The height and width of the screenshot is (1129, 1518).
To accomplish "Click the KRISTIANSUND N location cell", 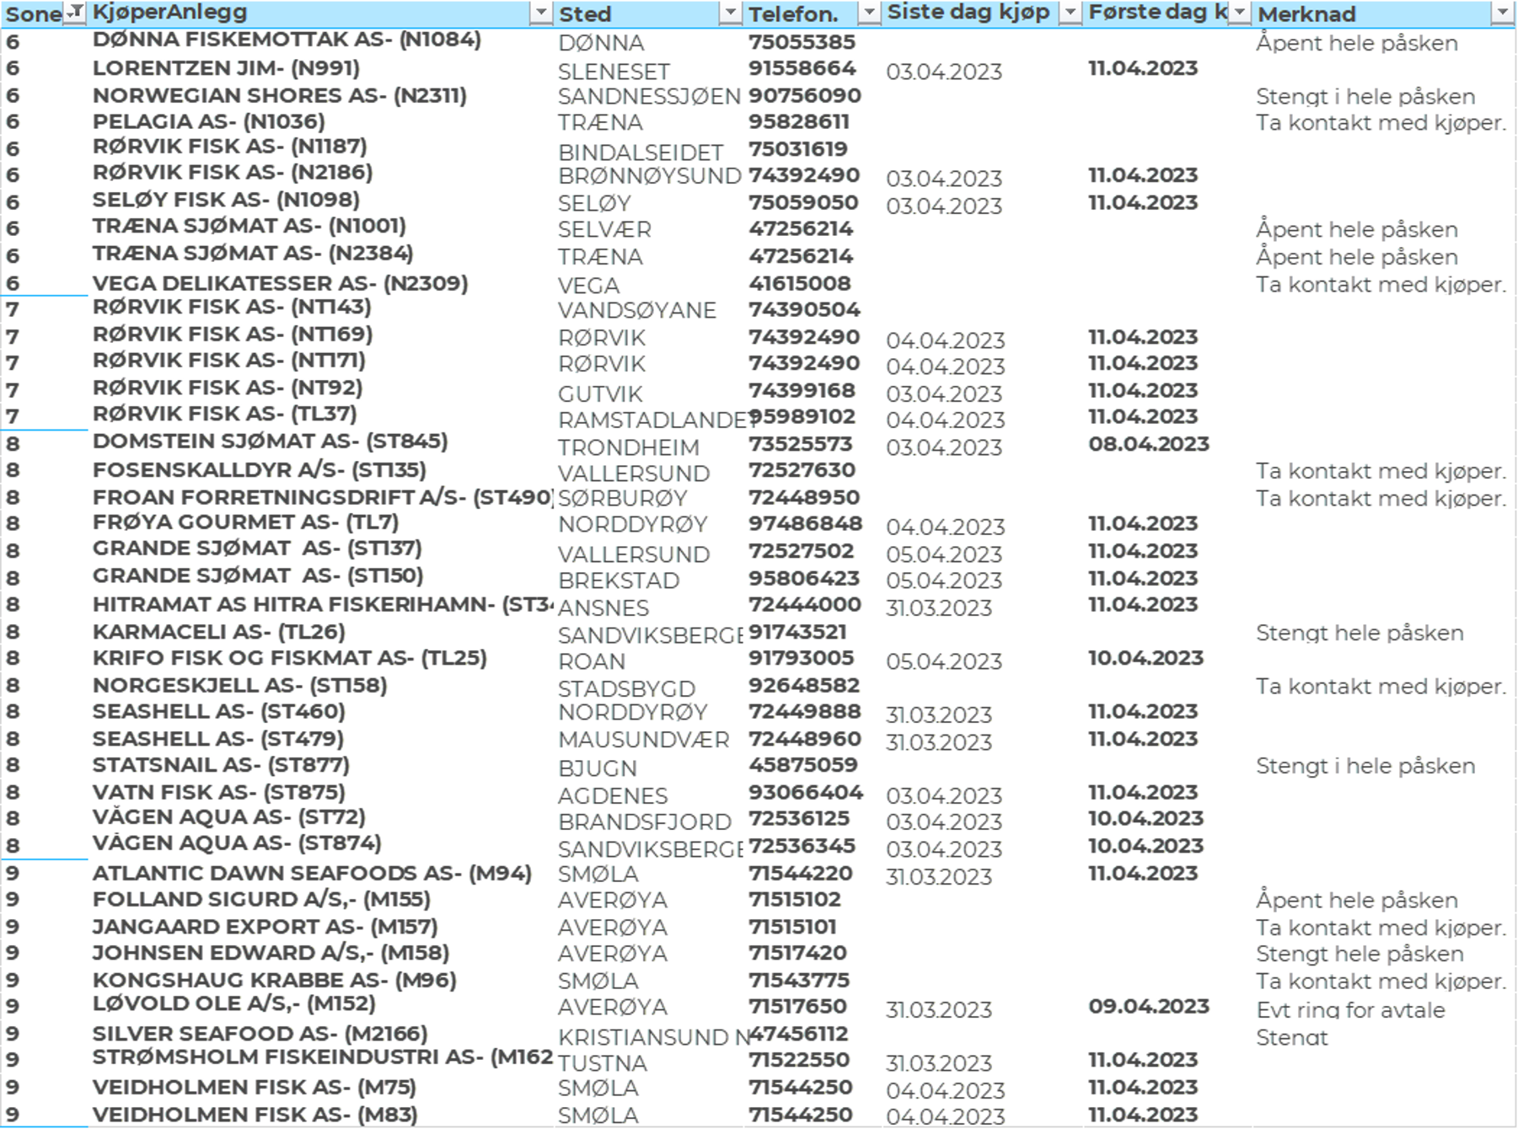I will pyautogui.click(x=649, y=1035).
